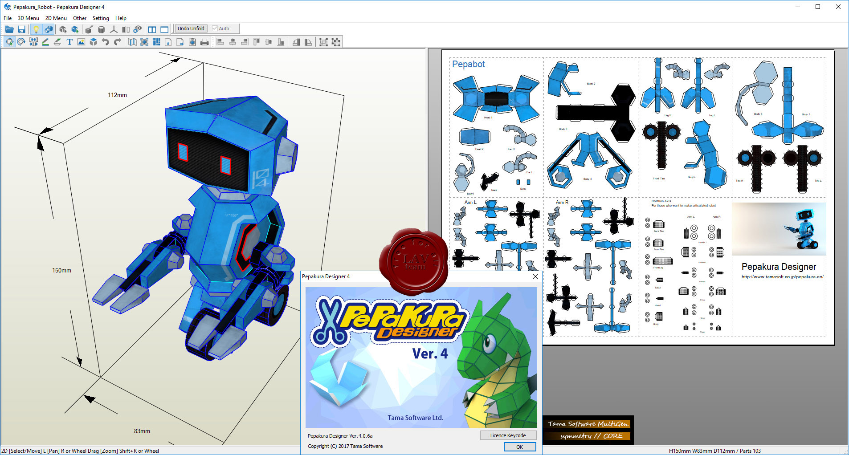Undo last action with curved arrow
The height and width of the screenshot is (455, 849).
coord(106,42)
